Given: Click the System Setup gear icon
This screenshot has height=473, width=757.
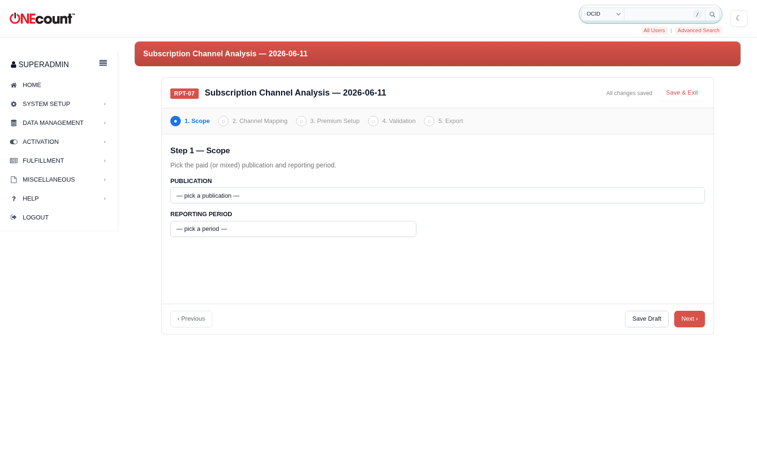Looking at the screenshot, I should (14, 104).
